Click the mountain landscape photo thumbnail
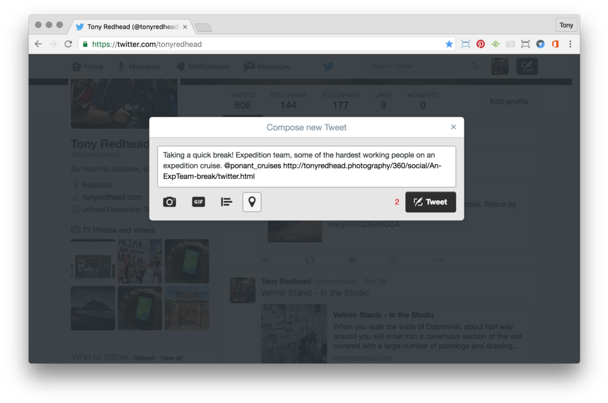608x403 pixels. [x=93, y=308]
